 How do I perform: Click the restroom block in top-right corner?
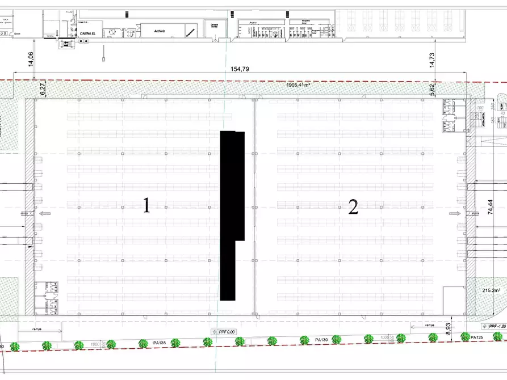(x=453, y=115)
